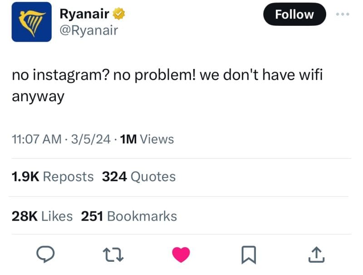View the 1.9K Reposts list
Image resolution: width=363 pixels, height=275 pixels.
tap(53, 177)
